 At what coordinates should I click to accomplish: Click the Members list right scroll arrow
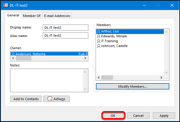coord(161,77)
